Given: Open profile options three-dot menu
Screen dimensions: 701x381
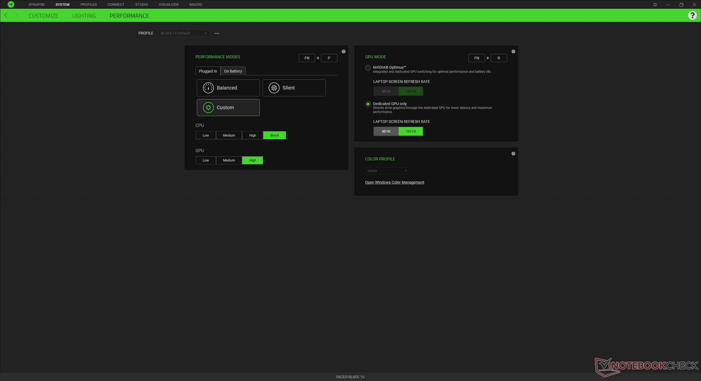Looking at the screenshot, I should [217, 33].
